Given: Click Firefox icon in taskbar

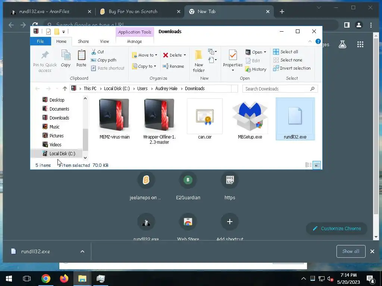Looking at the screenshot, I should coord(64,279).
